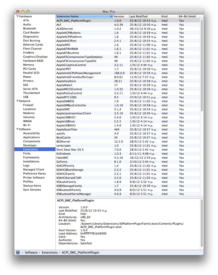Zoom the Mac Pro window with green button
Viewport: 218px width, 275px height.
pyautogui.click(x=28, y=12)
